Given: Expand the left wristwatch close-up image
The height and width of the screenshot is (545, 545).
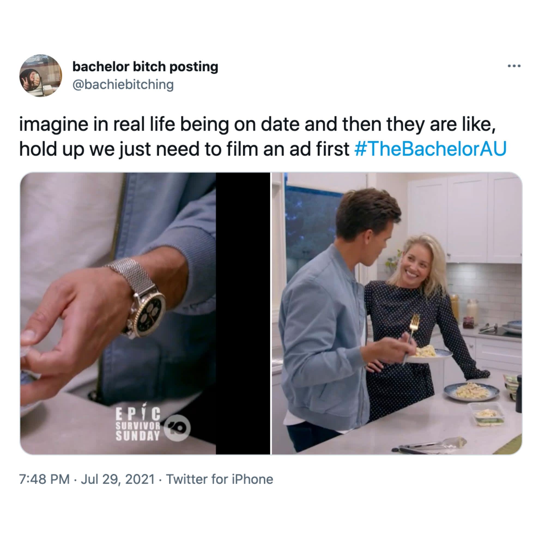Looking at the screenshot, I should (145, 313).
